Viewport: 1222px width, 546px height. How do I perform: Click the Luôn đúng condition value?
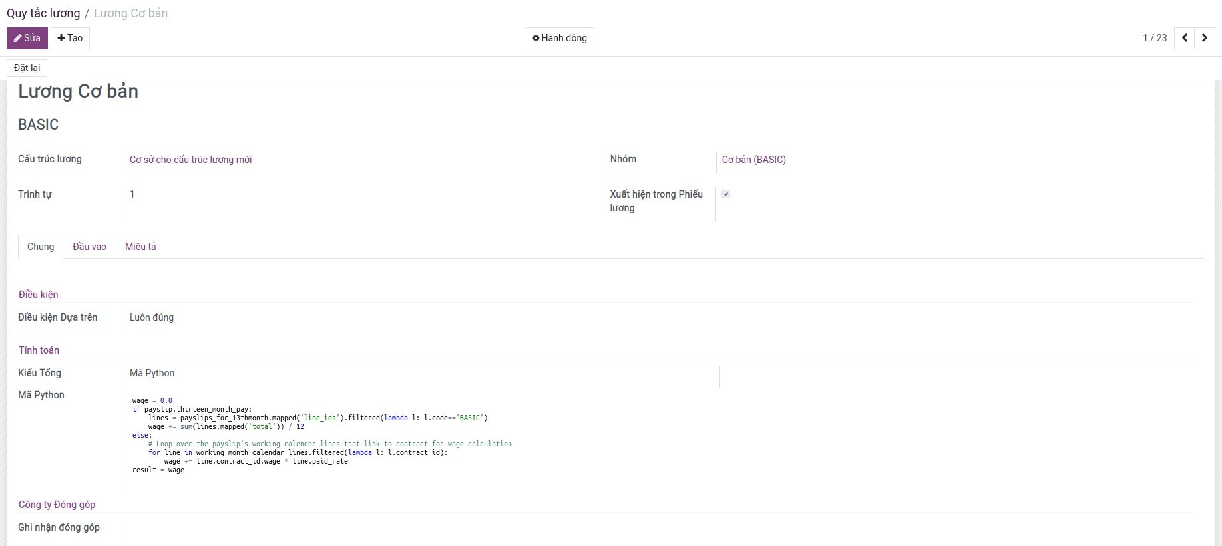click(152, 317)
